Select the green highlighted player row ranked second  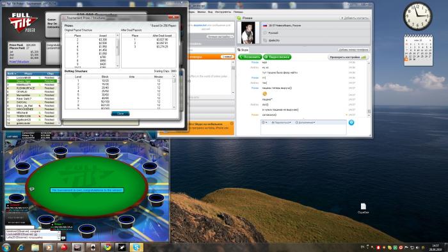[x=32, y=81]
